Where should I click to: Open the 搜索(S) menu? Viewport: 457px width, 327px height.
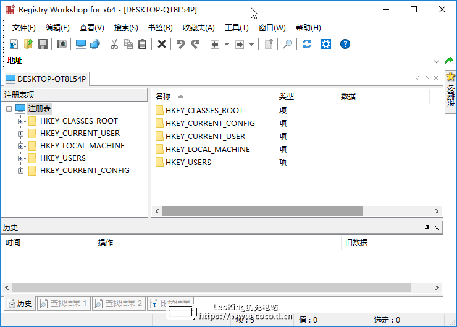(x=126, y=28)
